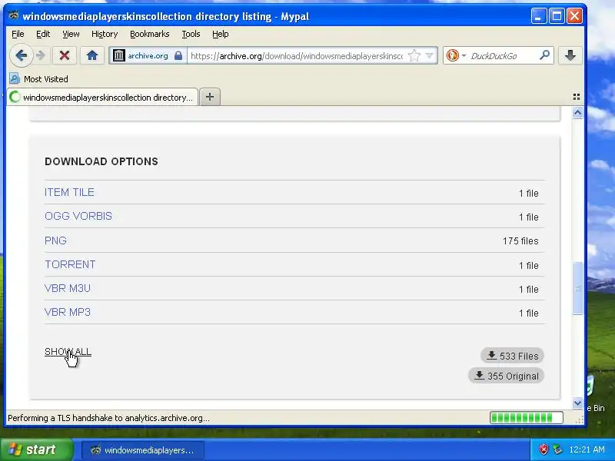Click the search magnifier icon
Image resolution: width=615 pixels, height=461 pixels.
[544, 55]
